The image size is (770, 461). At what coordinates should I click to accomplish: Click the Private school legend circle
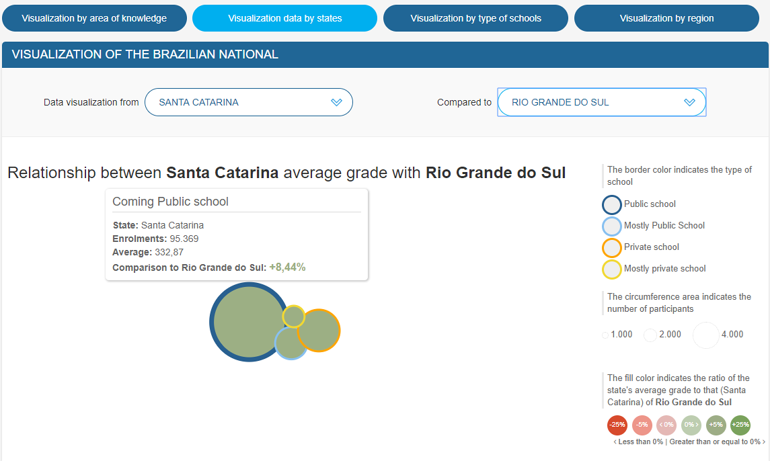coord(612,247)
